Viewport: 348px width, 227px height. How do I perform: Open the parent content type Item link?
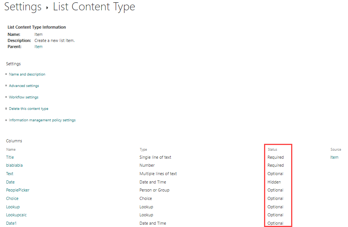click(x=39, y=47)
